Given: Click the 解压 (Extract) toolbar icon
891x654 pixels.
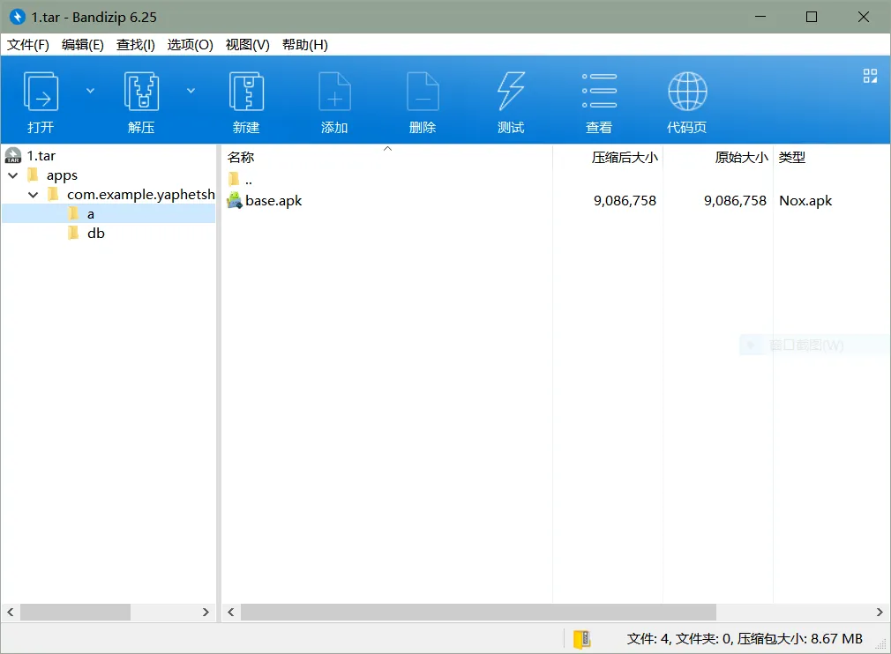Looking at the screenshot, I should pos(141,91).
